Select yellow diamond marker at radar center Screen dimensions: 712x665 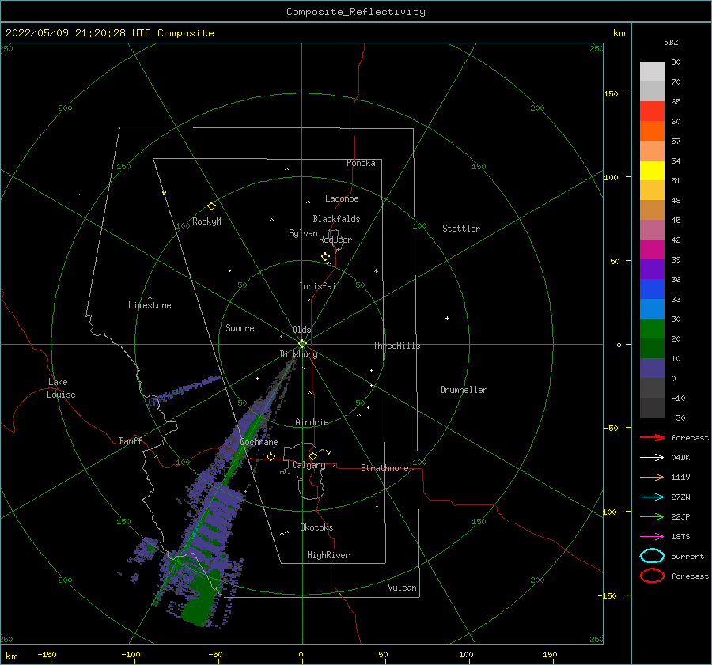tap(302, 344)
